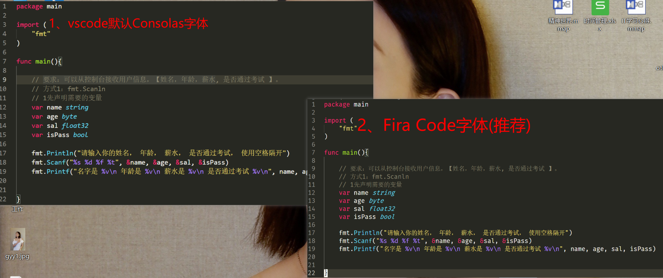The height and width of the screenshot is (278, 663).
Task: Open the 精神世界.mmap desktop file icon
Action: [563, 7]
